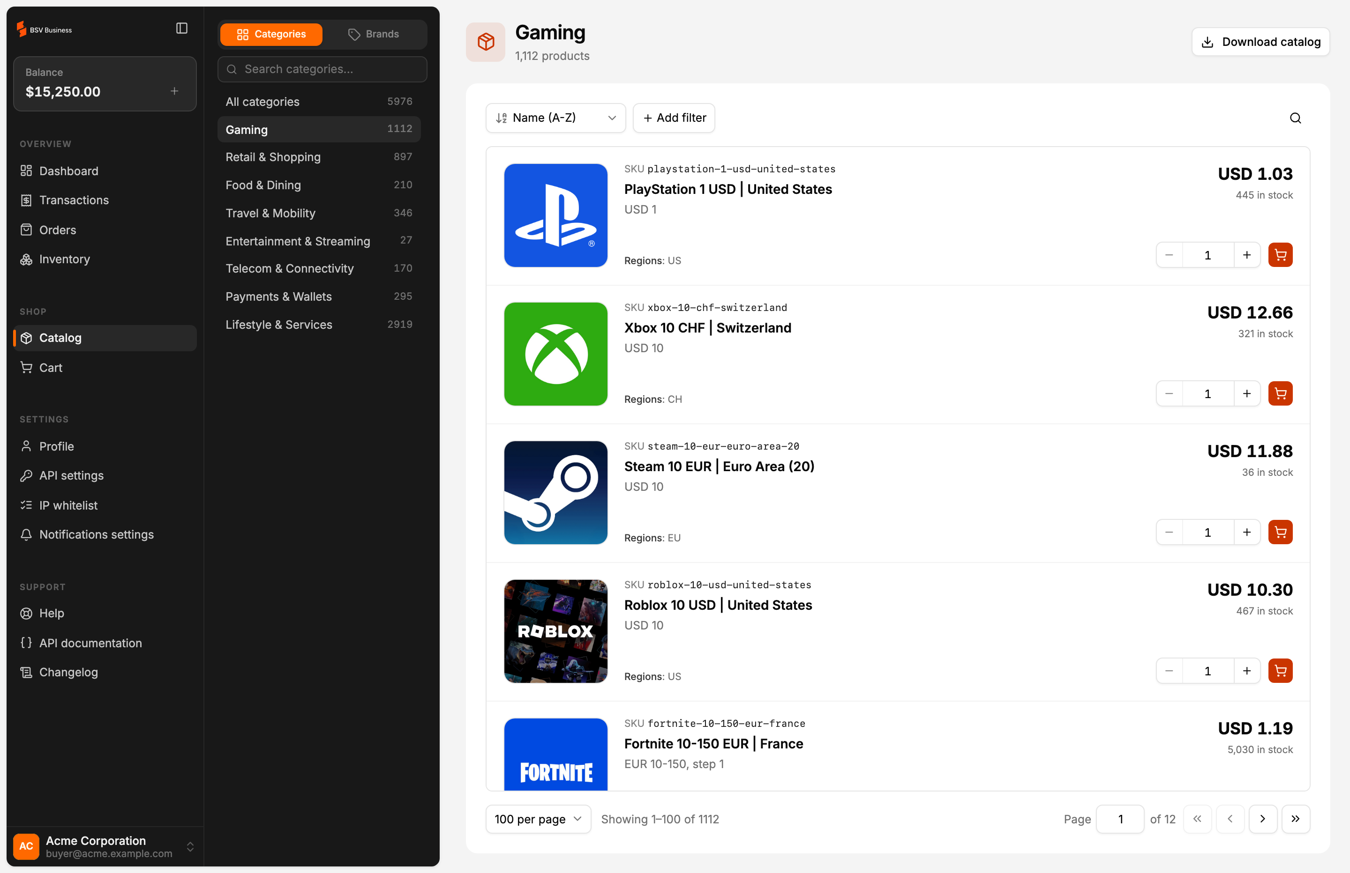Viewport: 1350px width, 873px height.
Task: Open the Roblox product thumbnail
Action: 555,631
